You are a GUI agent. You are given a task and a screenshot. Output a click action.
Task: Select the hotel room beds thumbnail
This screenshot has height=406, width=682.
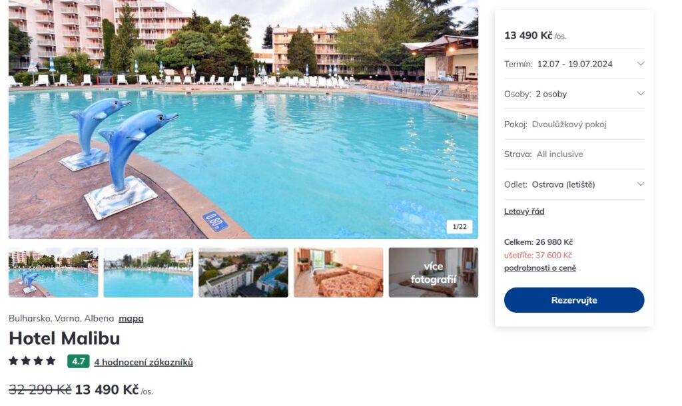[x=338, y=272]
